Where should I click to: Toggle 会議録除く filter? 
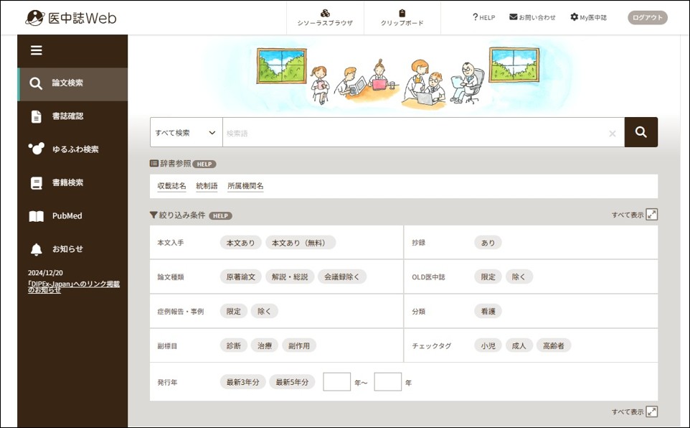[342, 276]
